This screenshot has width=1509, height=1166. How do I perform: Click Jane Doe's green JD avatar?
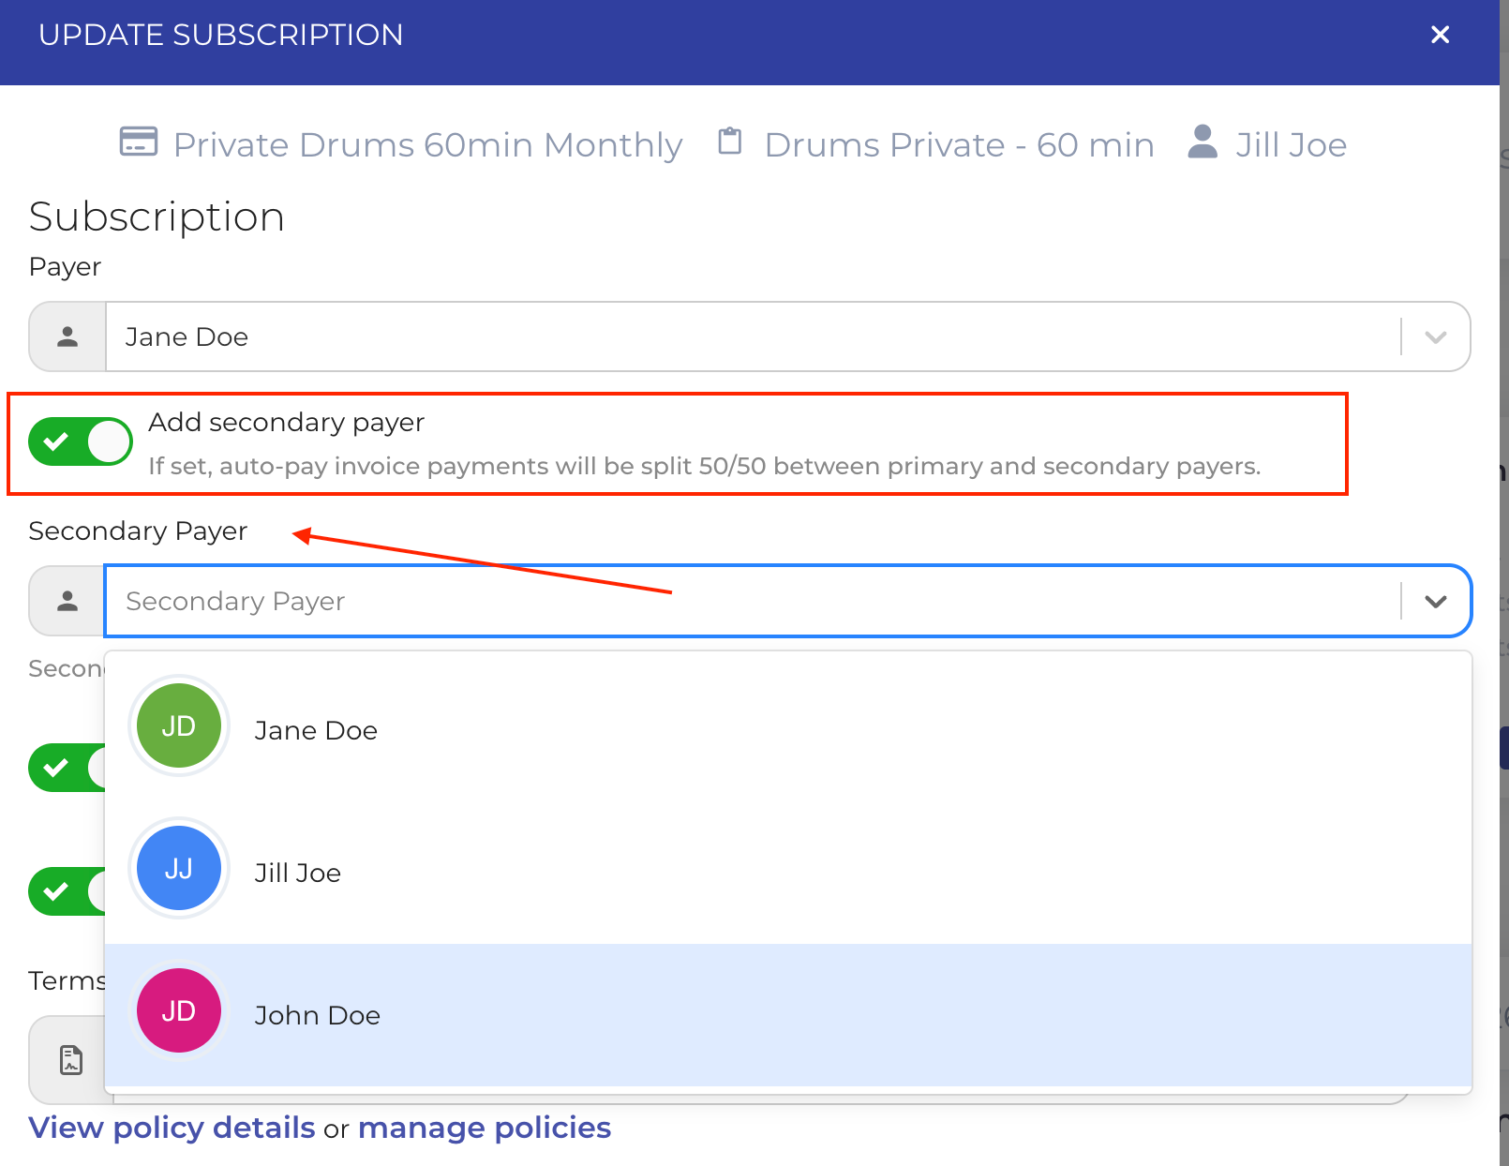tap(179, 725)
